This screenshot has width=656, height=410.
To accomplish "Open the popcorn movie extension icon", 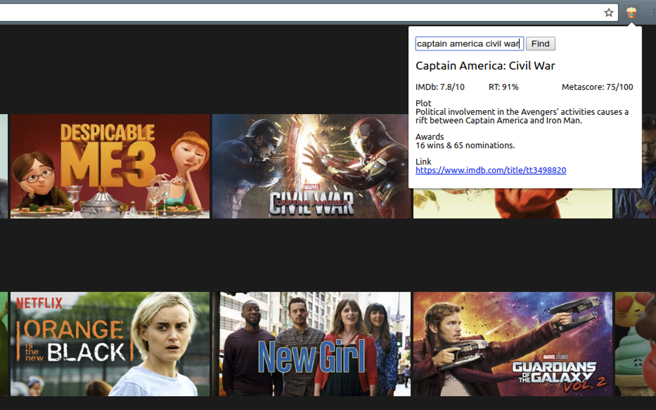I will tap(631, 13).
